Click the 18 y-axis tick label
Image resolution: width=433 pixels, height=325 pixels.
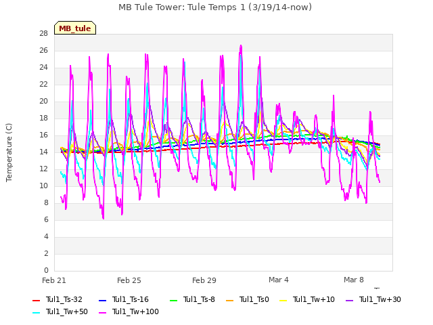43,118
